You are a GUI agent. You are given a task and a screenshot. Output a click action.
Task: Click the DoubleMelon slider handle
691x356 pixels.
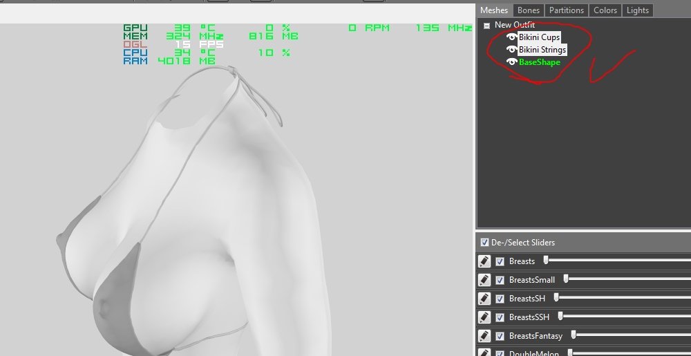pyautogui.click(x=570, y=353)
